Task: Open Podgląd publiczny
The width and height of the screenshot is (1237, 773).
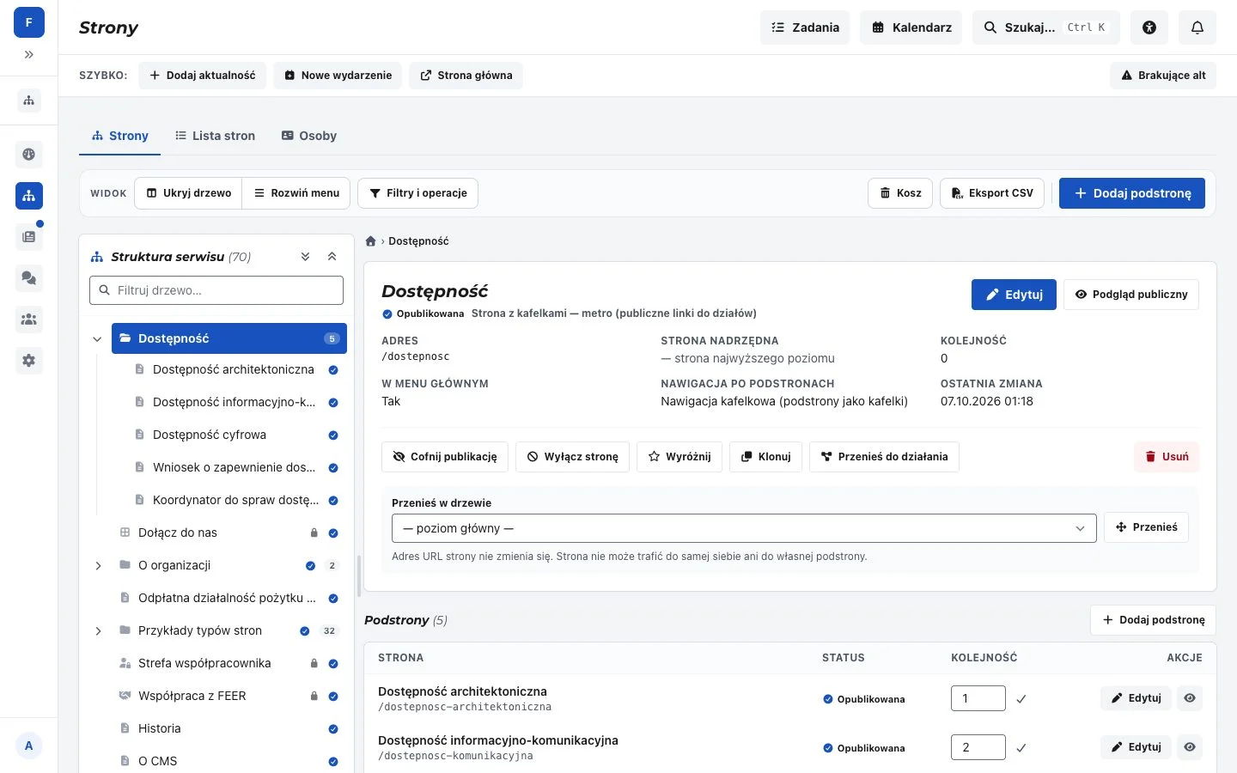Action: click(1131, 295)
